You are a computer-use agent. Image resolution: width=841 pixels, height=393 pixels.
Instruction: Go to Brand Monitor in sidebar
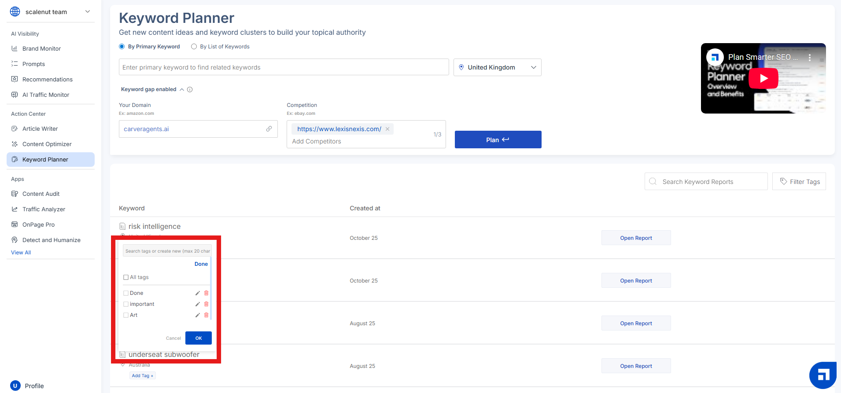41,48
